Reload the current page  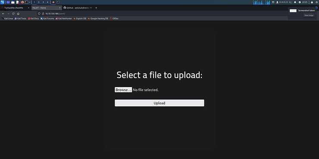[x=13, y=14]
